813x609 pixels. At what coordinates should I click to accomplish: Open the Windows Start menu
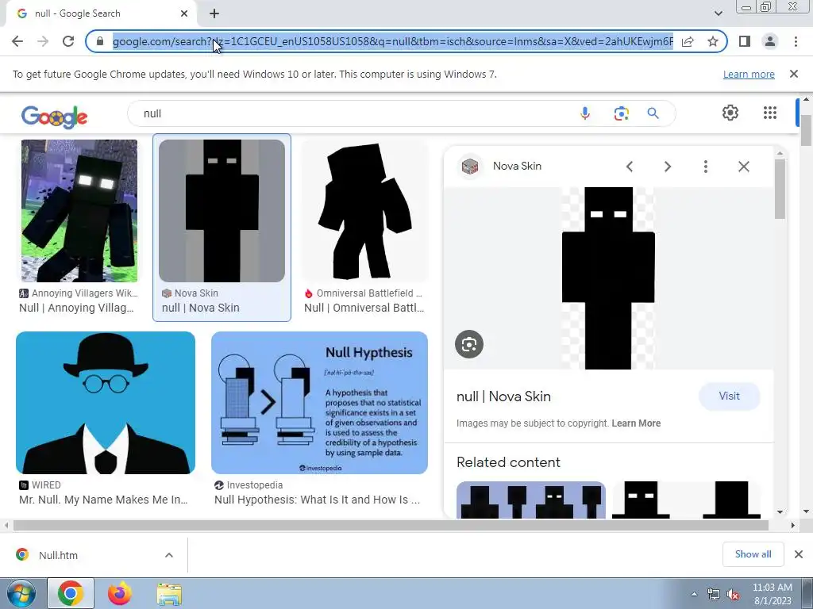coord(21,593)
